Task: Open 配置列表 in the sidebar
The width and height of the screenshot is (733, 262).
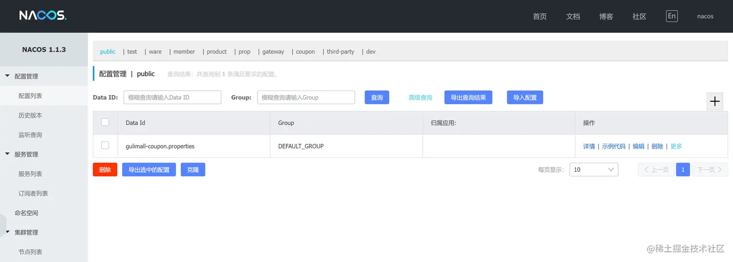Action: point(44,96)
